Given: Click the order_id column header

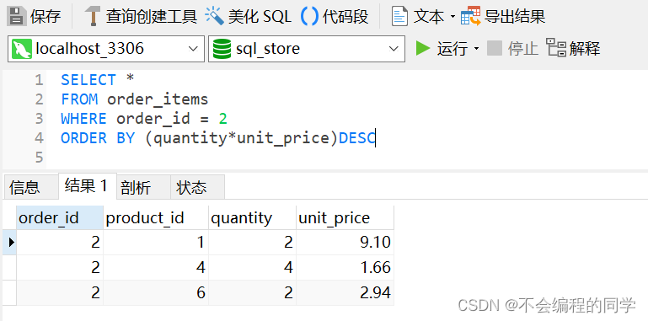Looking at the screenshot, I should (60, 217).
